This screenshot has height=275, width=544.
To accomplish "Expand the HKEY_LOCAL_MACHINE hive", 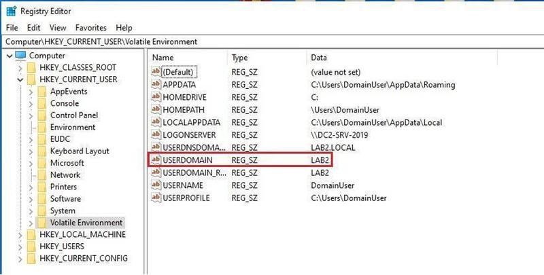I will coord(20,235).
